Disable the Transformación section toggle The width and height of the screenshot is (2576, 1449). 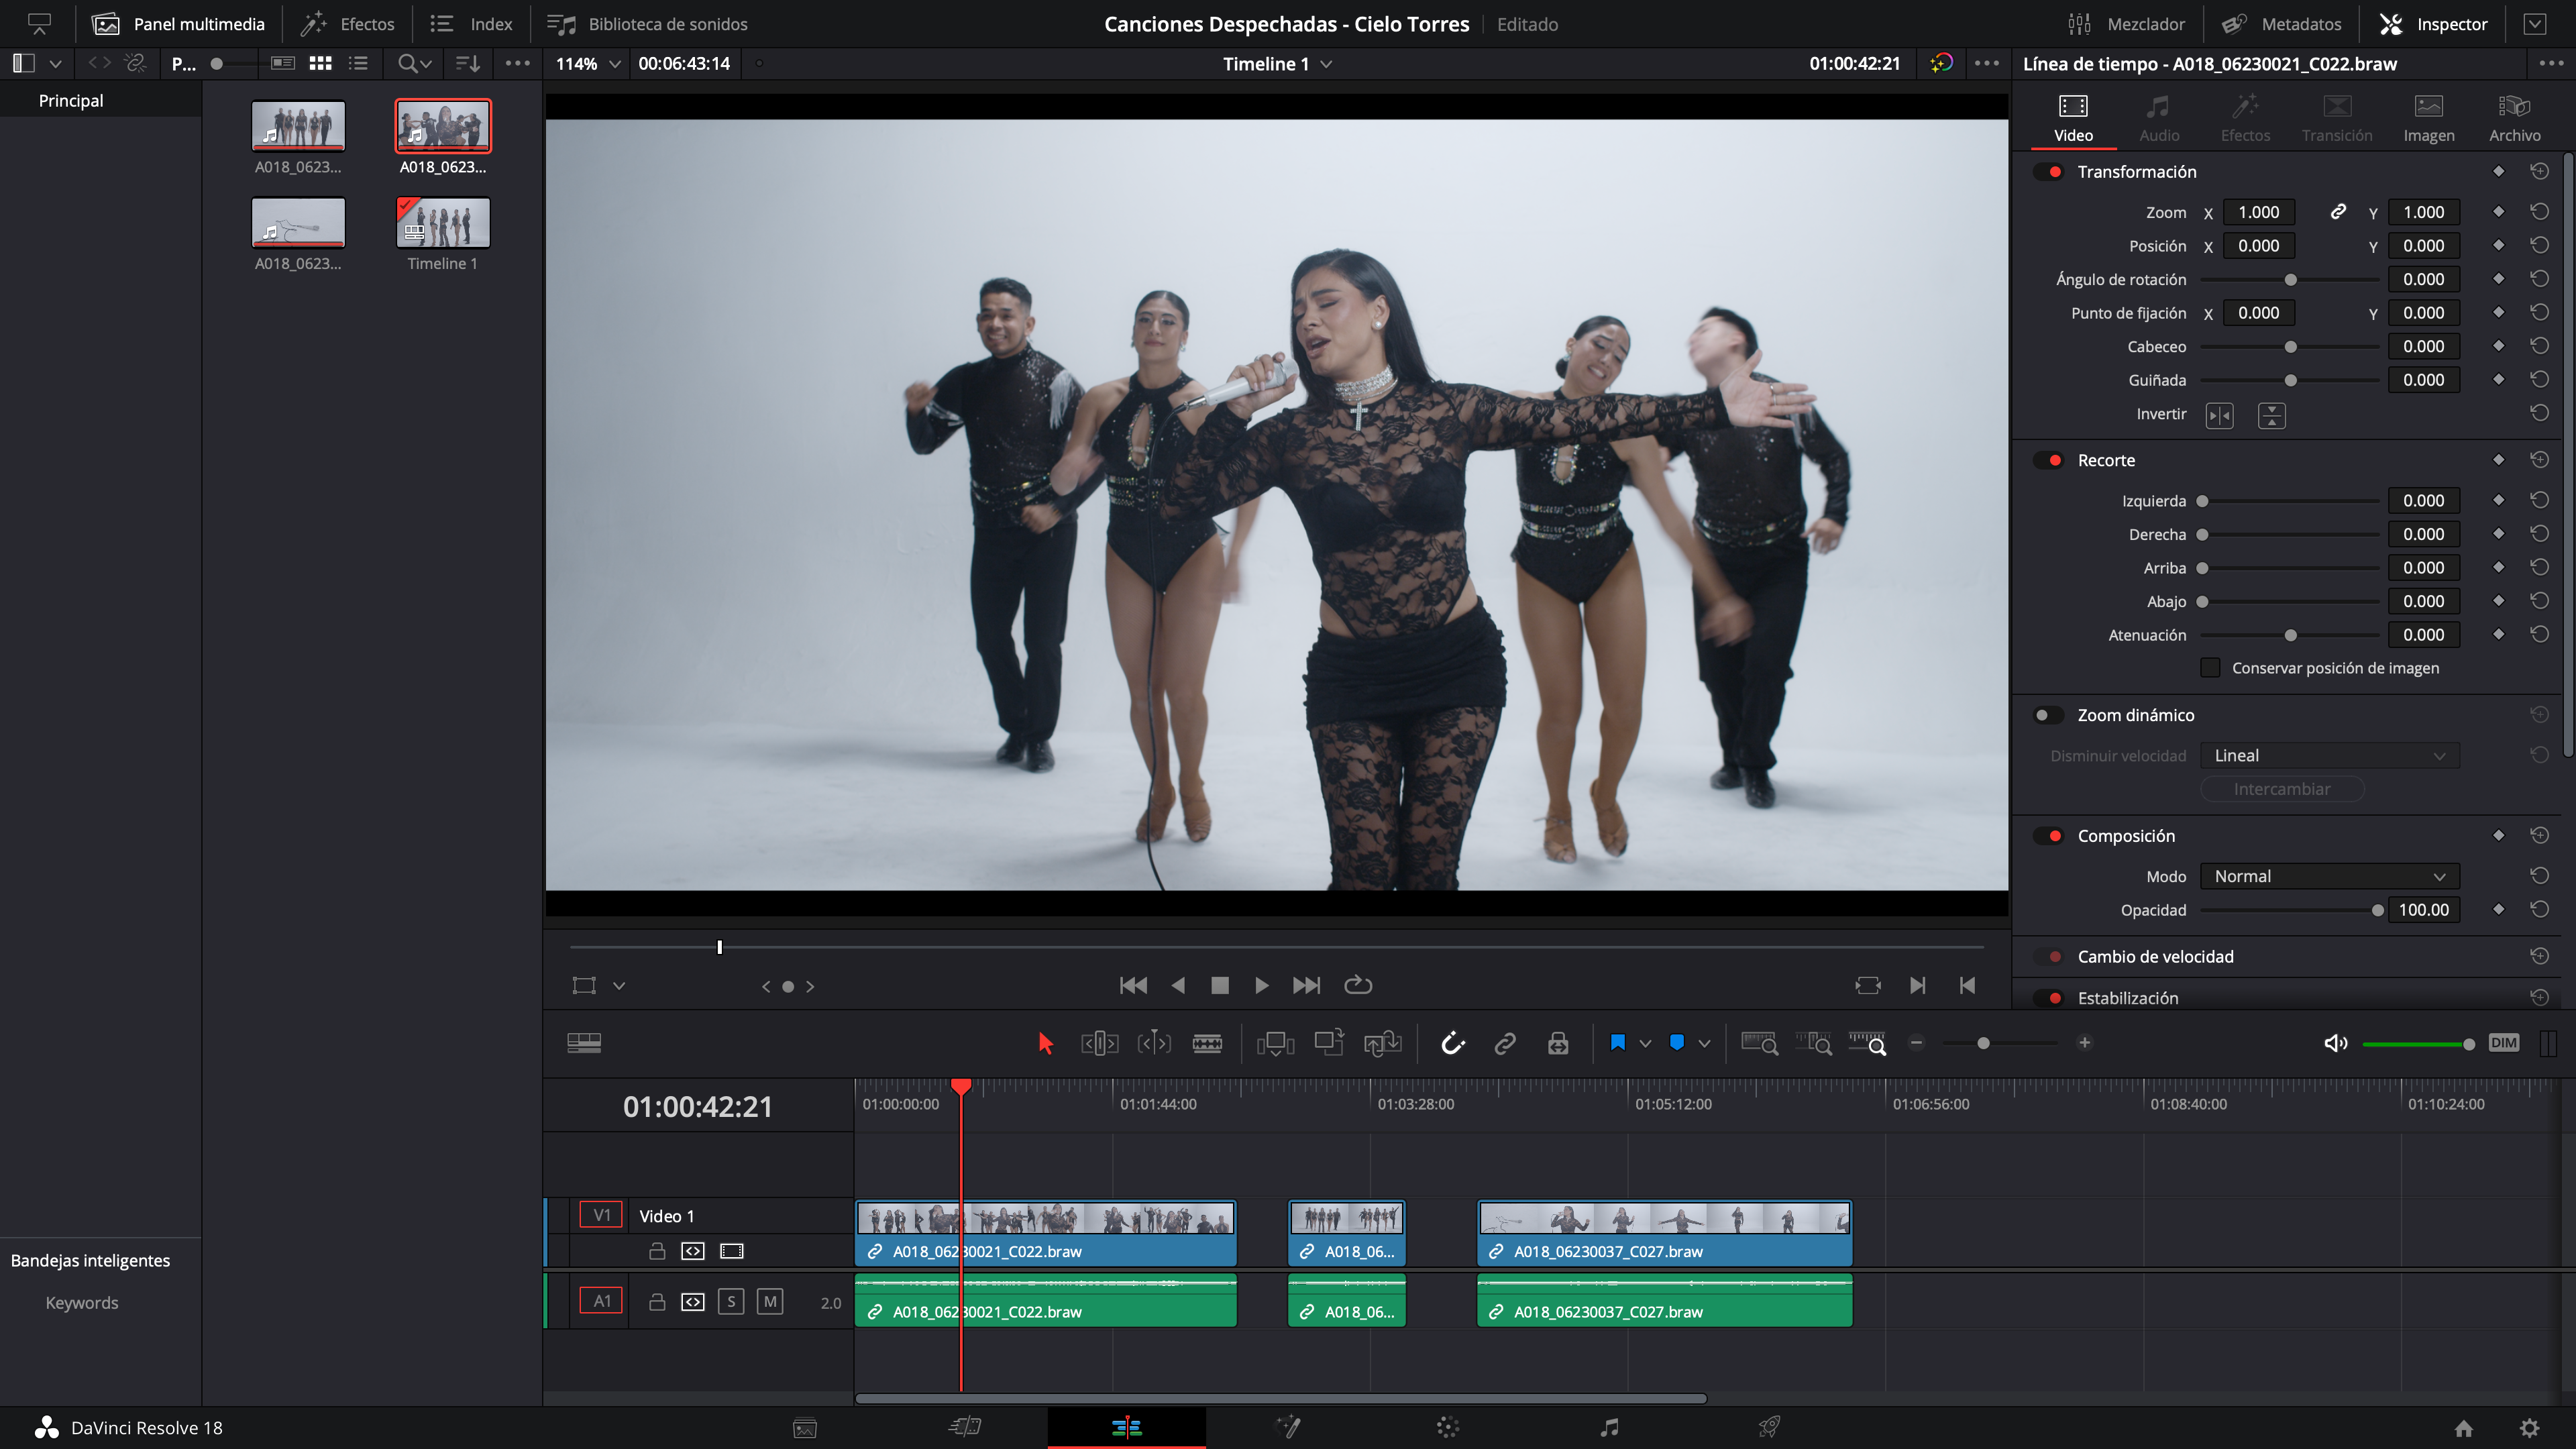click(x=2048, y=172)
